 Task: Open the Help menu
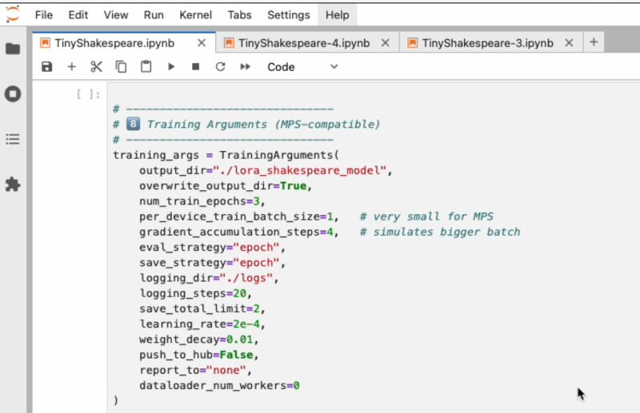[337, 15]
